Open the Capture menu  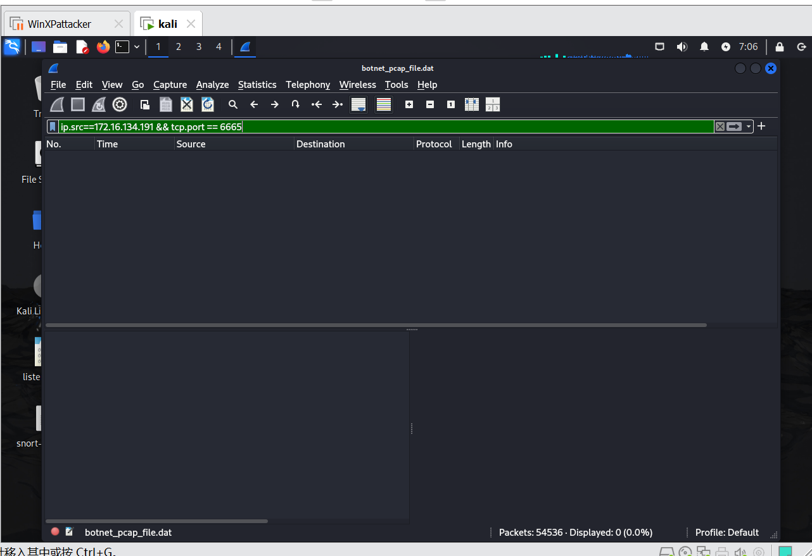[x=170, y=85]
